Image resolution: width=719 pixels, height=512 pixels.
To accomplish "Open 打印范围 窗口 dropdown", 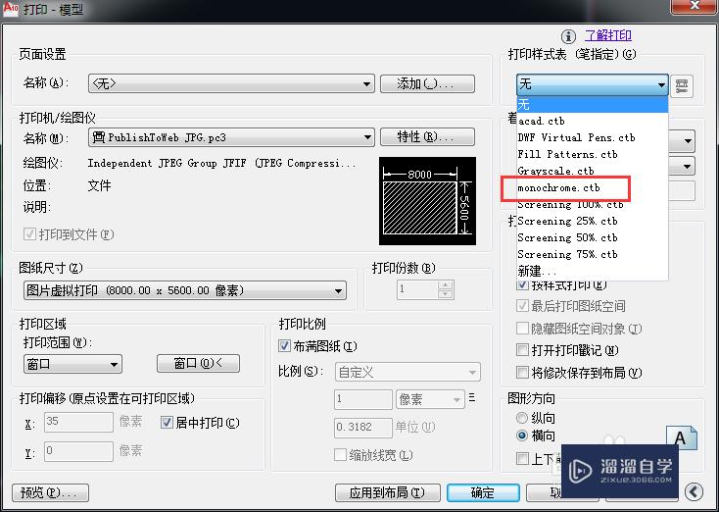I will click(x=72, y=364).
